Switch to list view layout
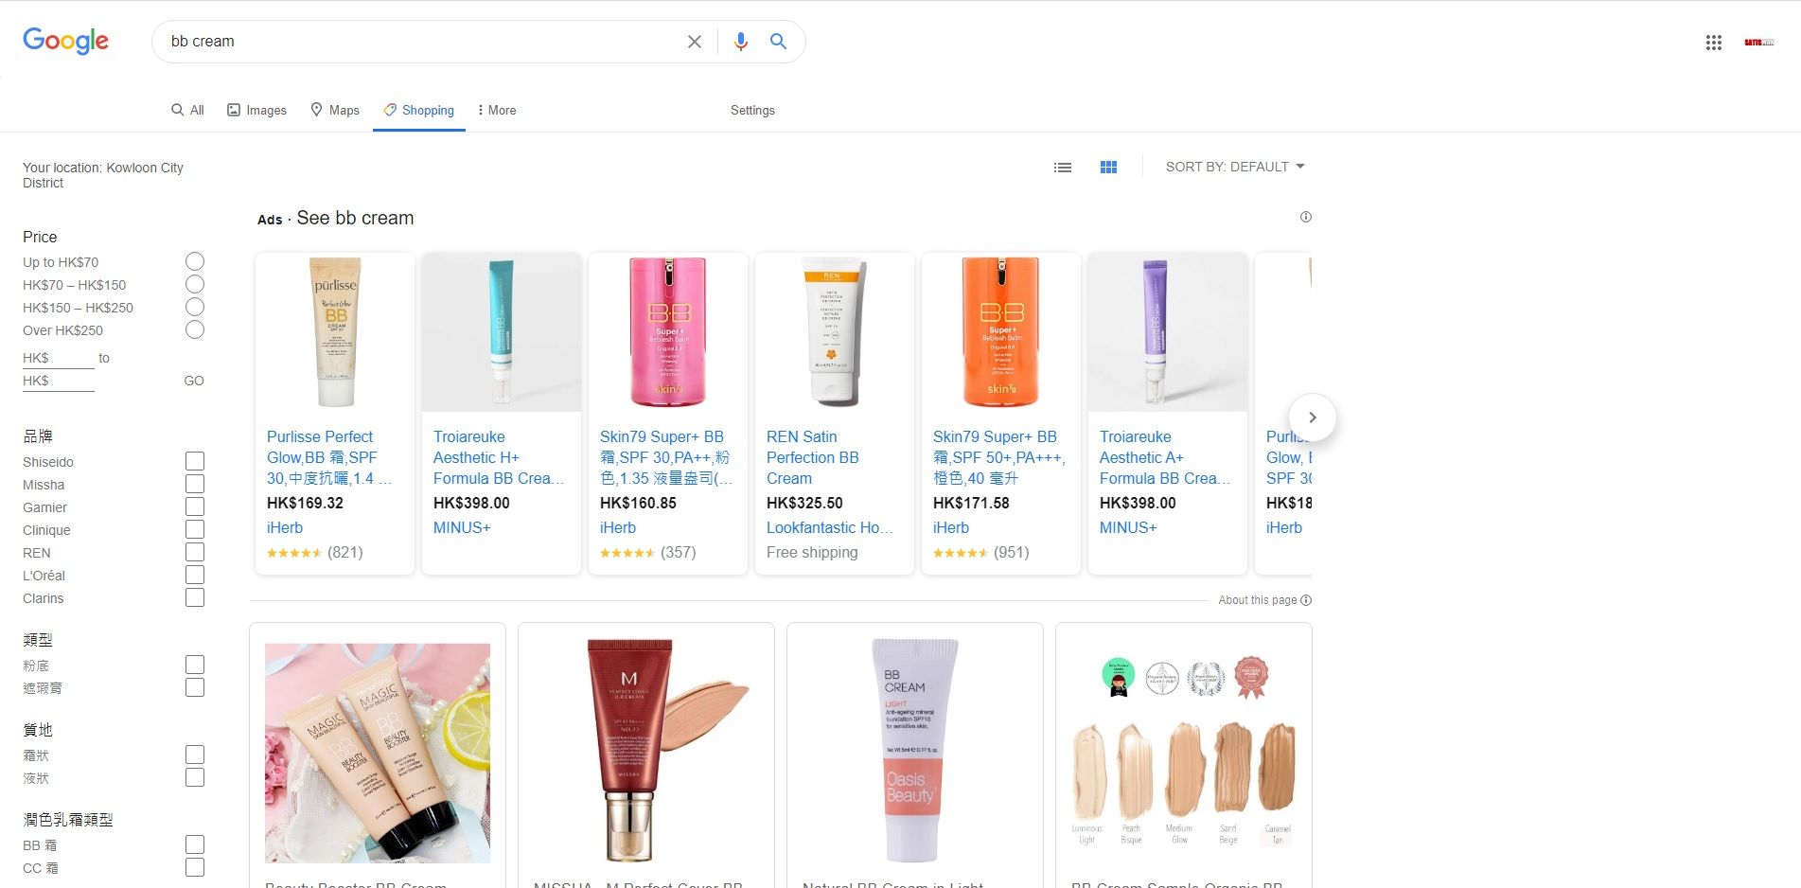 pos(1063,168)
